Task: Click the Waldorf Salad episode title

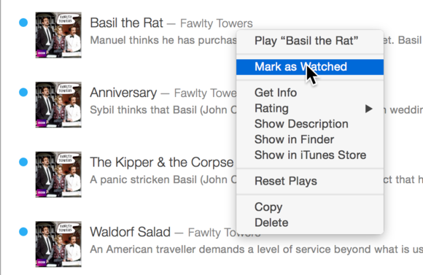Action: 130,232
